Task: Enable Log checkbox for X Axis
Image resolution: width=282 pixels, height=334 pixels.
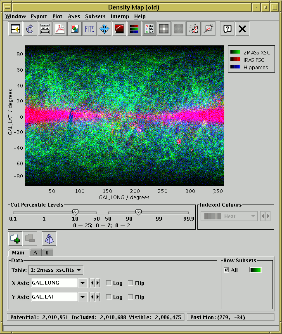Action: pos(109,283)
